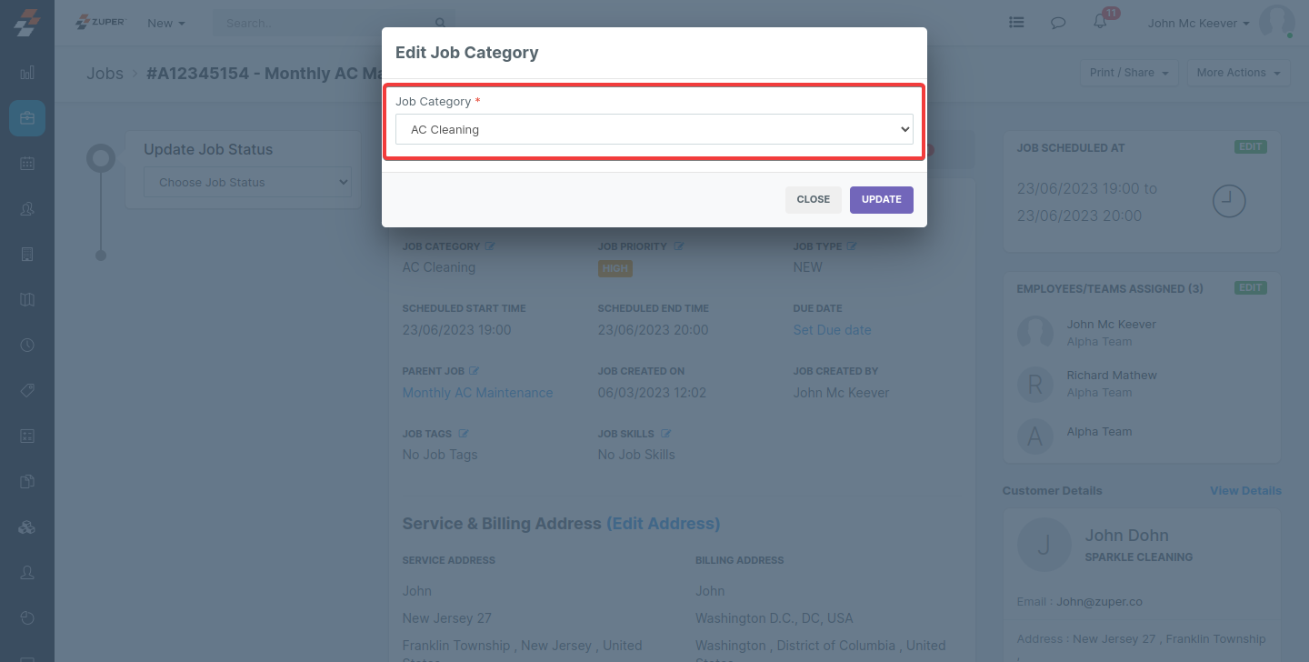Click the Close button in dialog

(813, 199)
